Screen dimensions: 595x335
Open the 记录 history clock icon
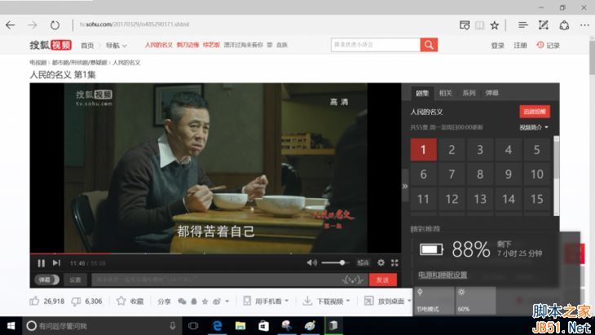click(x=540, y=45)
